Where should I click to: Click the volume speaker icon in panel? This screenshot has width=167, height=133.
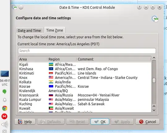pyautogui.click(x=5, y=124)
